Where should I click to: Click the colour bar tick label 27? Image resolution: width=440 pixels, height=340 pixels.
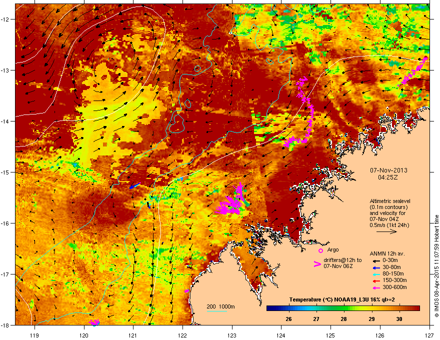pos(316,319)
